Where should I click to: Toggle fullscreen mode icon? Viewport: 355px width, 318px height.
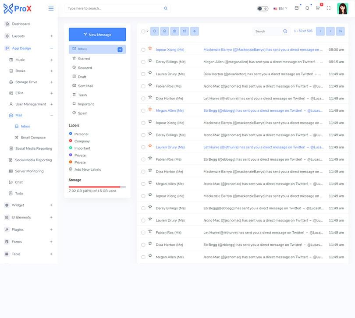329,8
